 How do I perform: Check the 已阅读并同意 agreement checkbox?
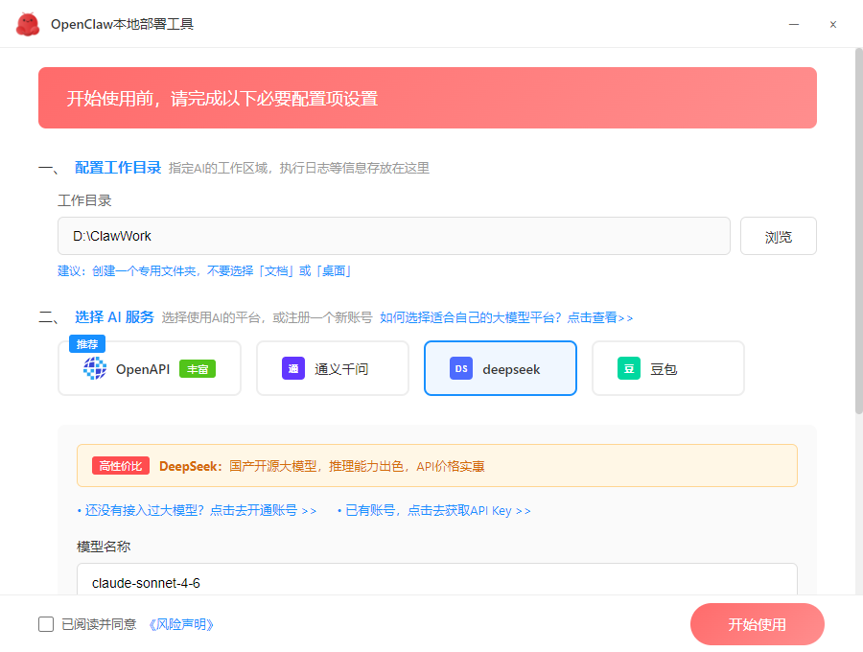[46, 624]
